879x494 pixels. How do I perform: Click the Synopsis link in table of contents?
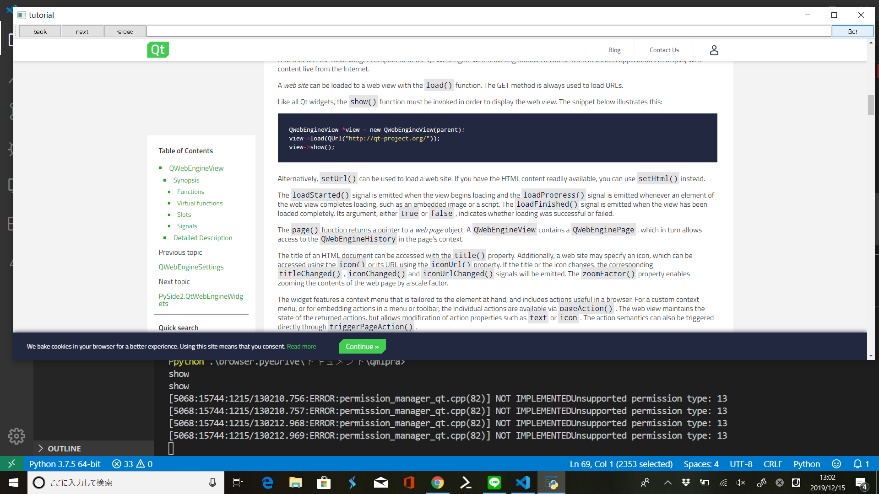[186, 180]
